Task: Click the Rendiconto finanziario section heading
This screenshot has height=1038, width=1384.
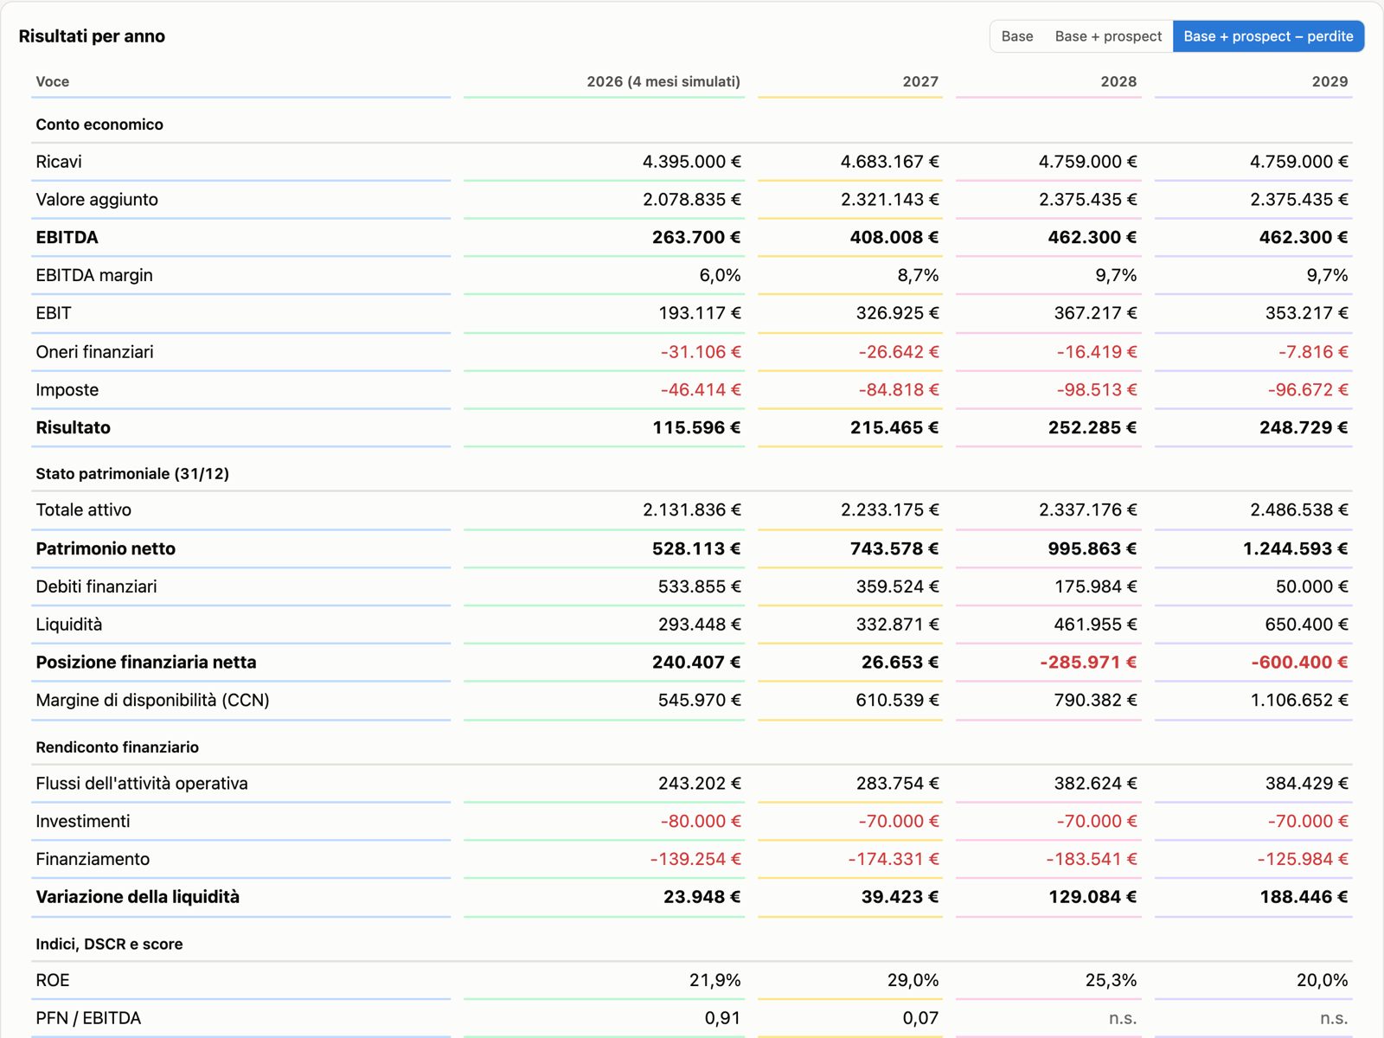Action: coord(117,747)
